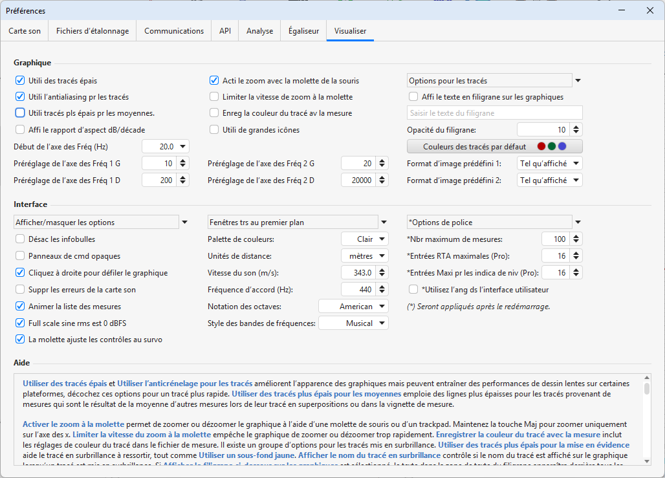Click the Fréquence d'accord value field
The image size is (665, 478).
pyautogui.click(x=359, y=290)
